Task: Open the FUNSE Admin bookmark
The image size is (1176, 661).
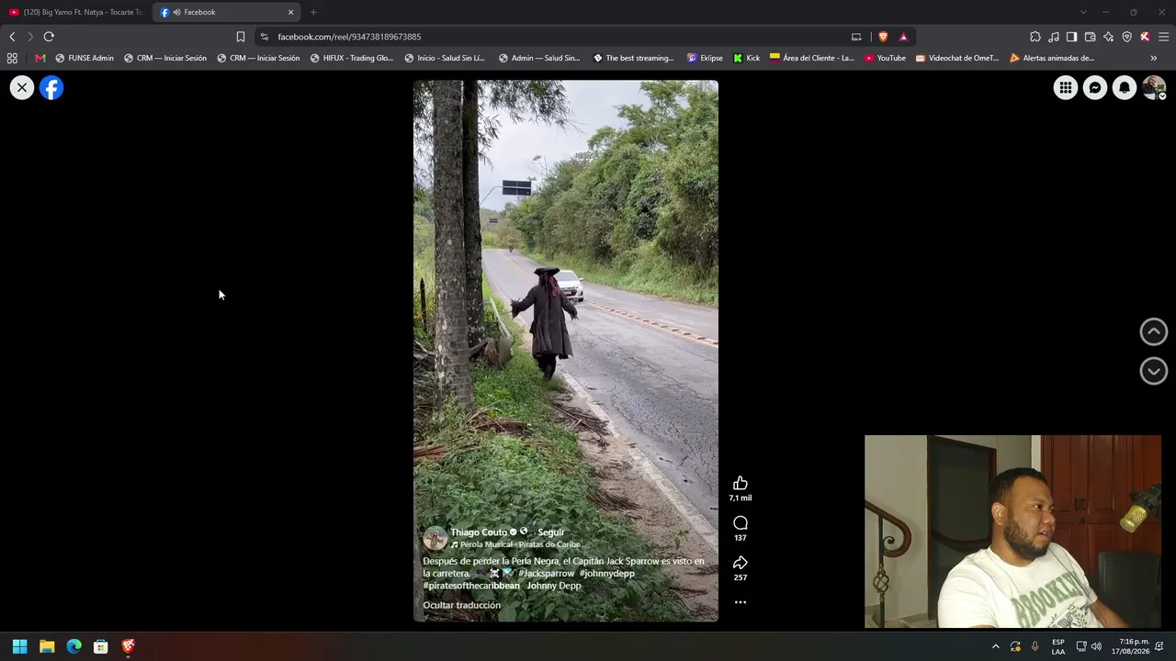Action: pos(85,58)
